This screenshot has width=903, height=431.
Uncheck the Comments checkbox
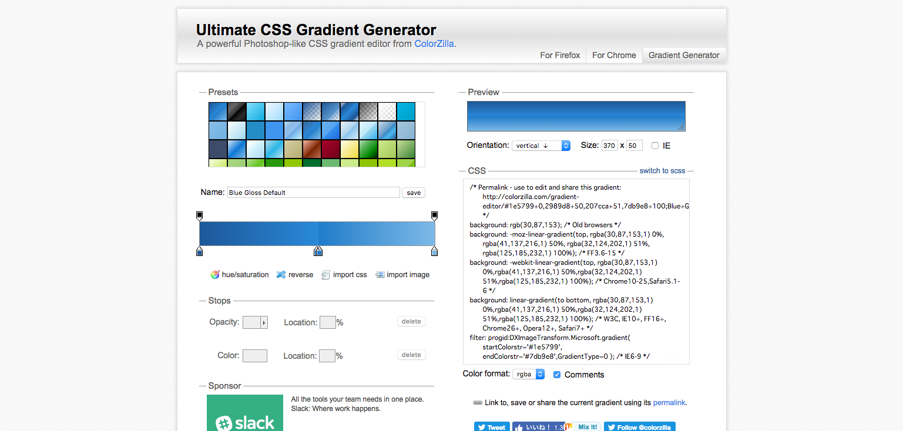[557, 375]
